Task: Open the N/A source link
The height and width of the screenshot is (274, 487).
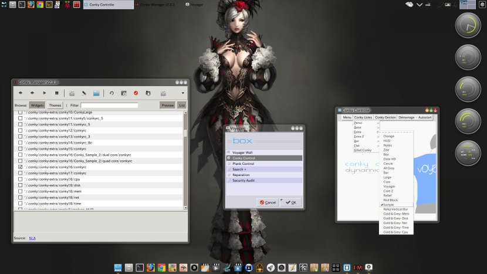Action: [32, 238]
